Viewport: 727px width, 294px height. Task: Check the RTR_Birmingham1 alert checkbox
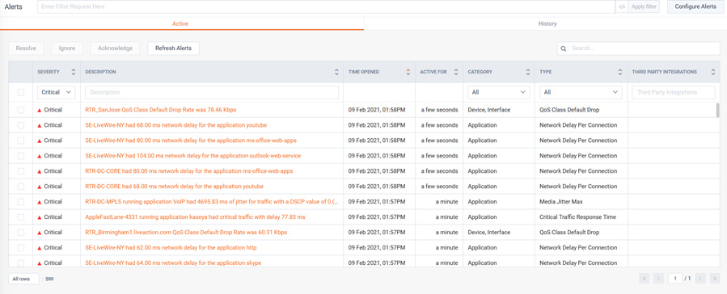point(20,233)
